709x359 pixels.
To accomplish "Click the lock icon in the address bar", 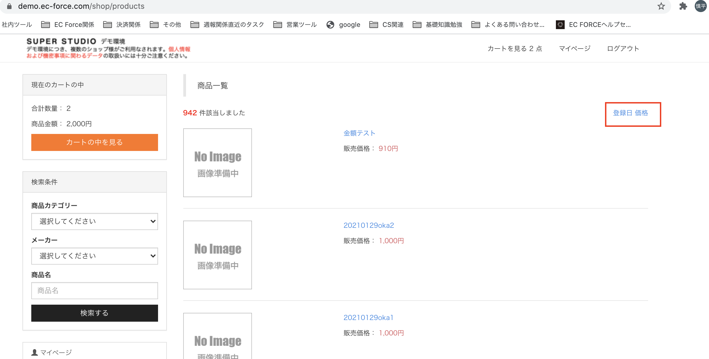I will pyautogui.click(x=9, y=6).
